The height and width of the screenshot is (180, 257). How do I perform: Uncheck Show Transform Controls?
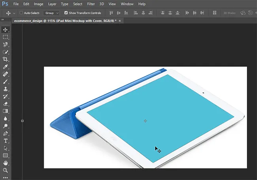66,13
